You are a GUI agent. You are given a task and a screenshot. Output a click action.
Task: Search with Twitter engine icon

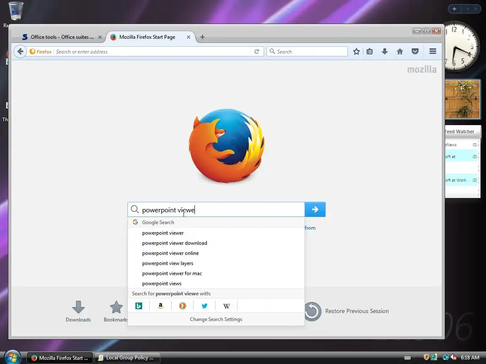point(205,306)
